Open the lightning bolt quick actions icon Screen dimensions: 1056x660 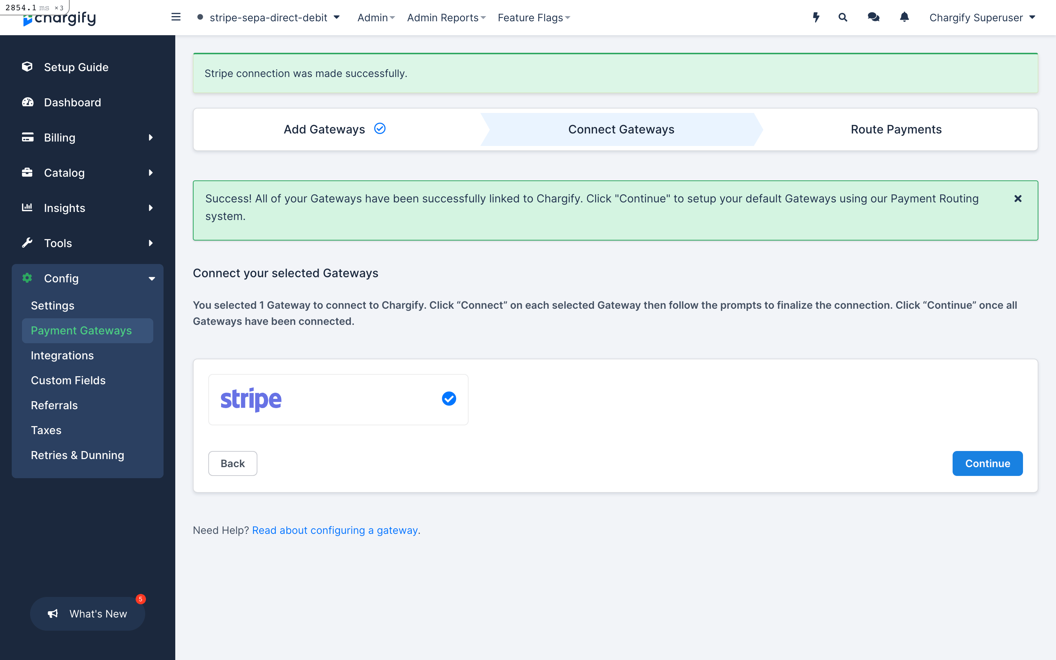815,18
